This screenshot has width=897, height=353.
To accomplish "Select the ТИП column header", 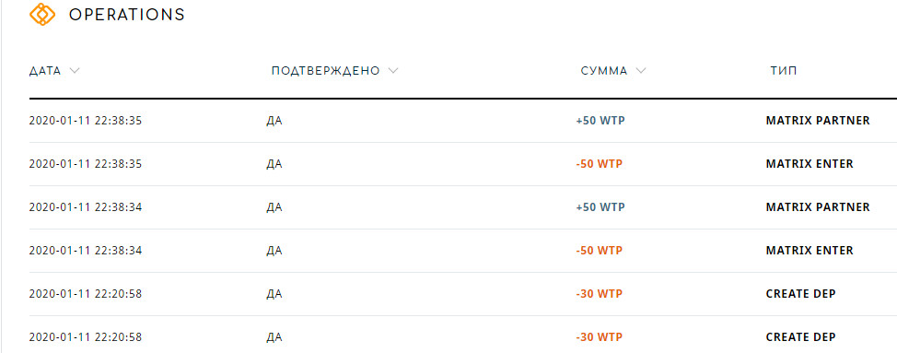I will [x=784, y=71].
